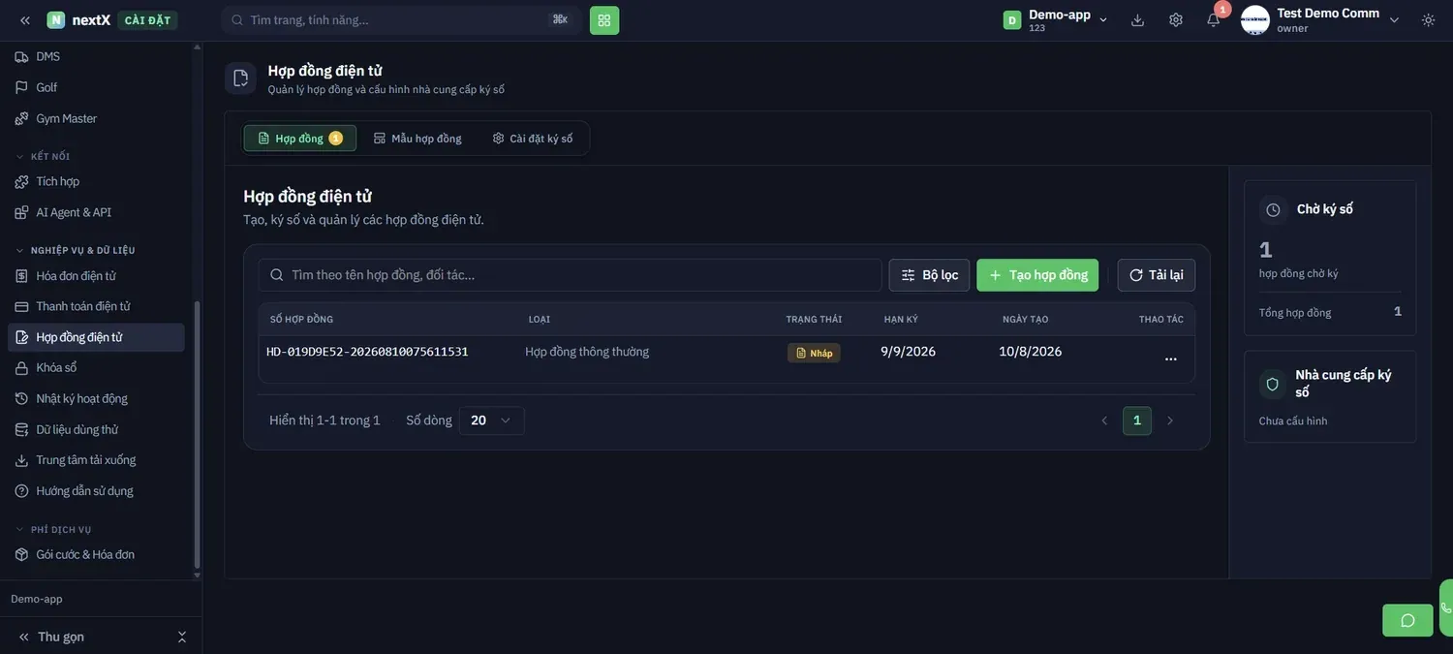Image resolution: width=1453 pixels, height=654 pixels.
Task: Open DMS in the sidebar
Action: [97, 56]
